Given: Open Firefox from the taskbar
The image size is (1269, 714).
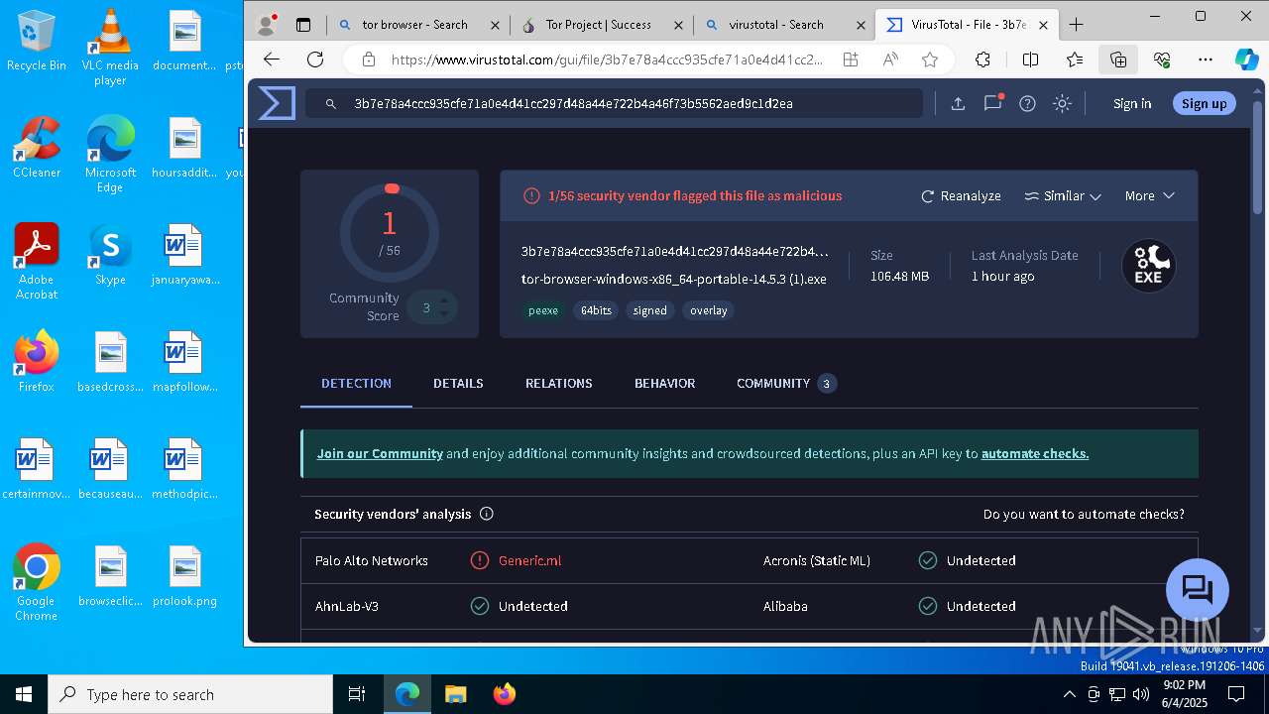Looking at the screenshot, I should pyautogui.click(x=505, y=694).
